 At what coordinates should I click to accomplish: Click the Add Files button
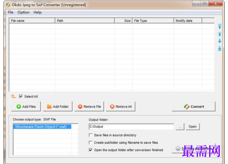(26, 106)
